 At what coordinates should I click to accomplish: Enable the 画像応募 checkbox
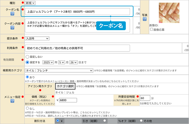(x=151, y=29)
